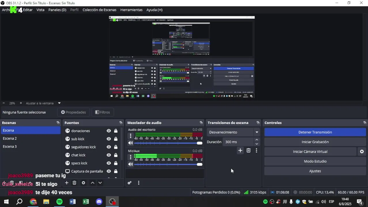The width and height of the screenshot is (368, 207).
Task: Zoom out preview with minus icon
Action: [x=3, y=103]
